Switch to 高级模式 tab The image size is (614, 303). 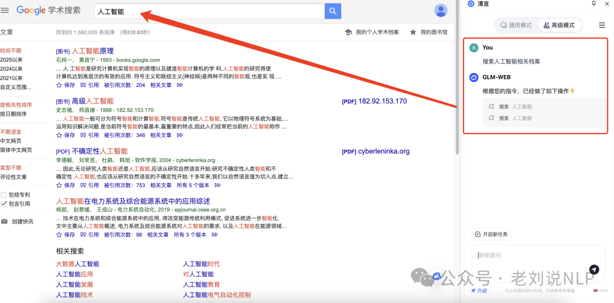(559, 26)
